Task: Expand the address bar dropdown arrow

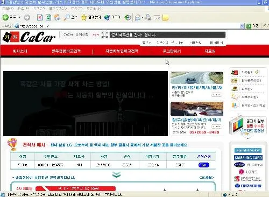Action: pos(242,26)
